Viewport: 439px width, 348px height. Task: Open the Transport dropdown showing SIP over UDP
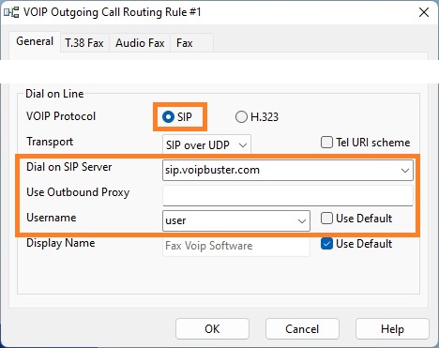[206, 144]
